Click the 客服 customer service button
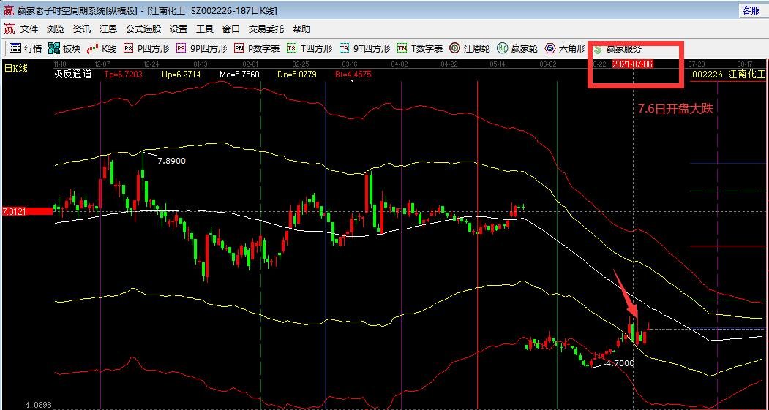 [751, 10]
